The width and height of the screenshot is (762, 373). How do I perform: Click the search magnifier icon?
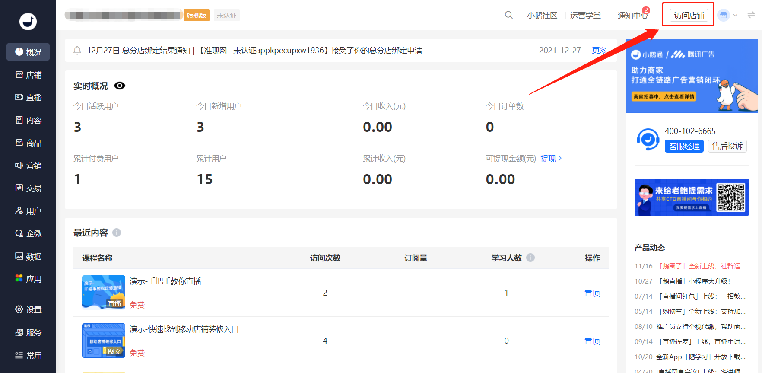click(x=508, y=15)
